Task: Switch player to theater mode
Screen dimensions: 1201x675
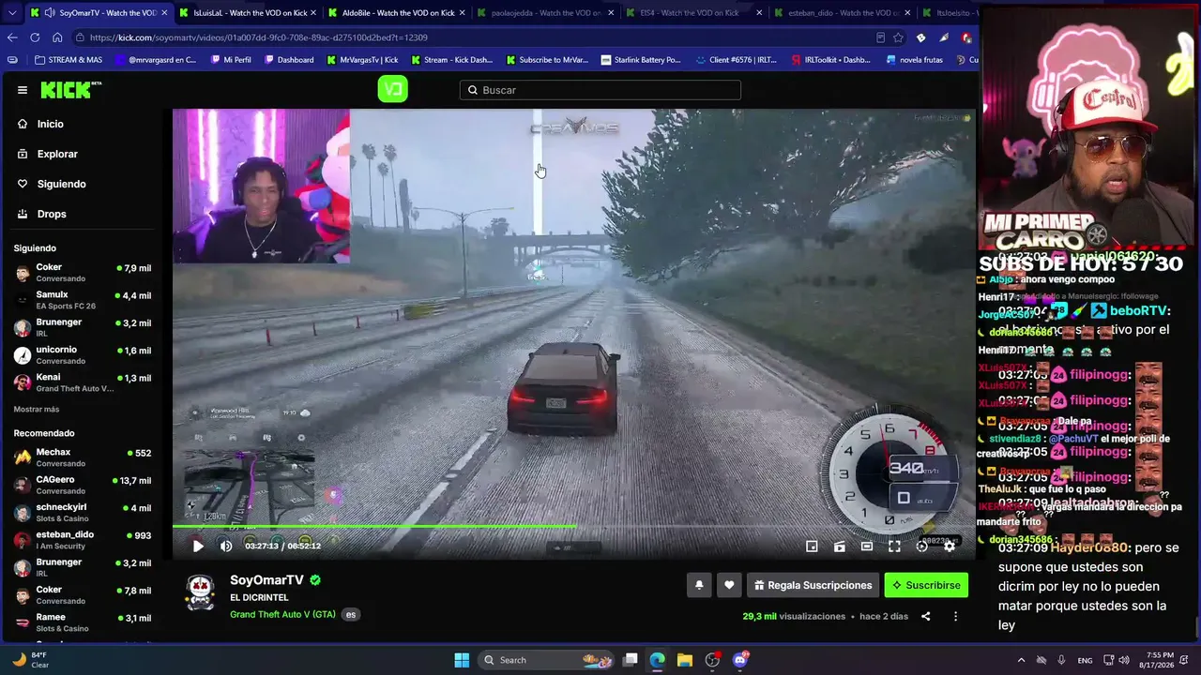Action: click(867, 546)
